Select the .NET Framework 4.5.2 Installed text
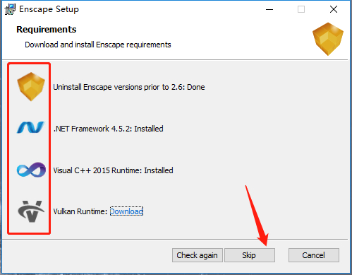Image resolution: width=352 pixels, height=275 pixels. click(109, 129)
